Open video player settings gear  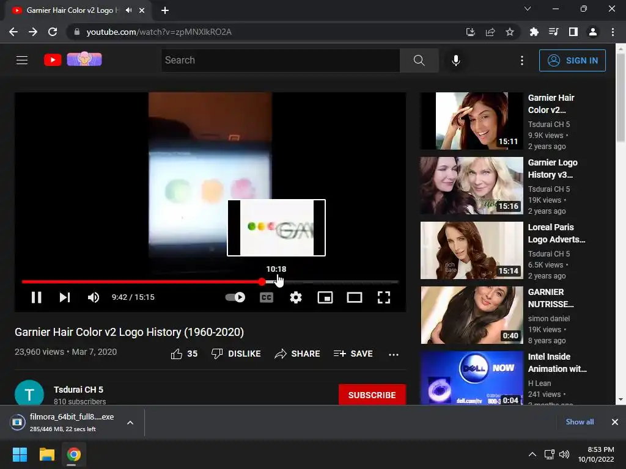tap(296, 297)
